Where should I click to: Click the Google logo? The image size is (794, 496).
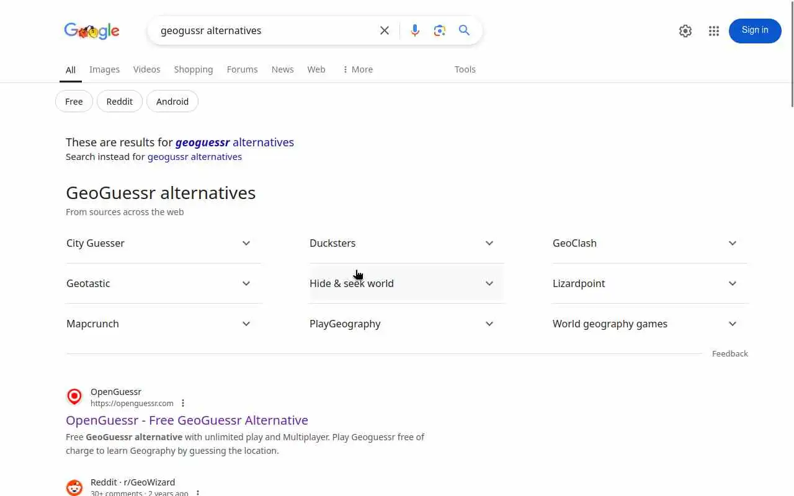click(91, 30)
